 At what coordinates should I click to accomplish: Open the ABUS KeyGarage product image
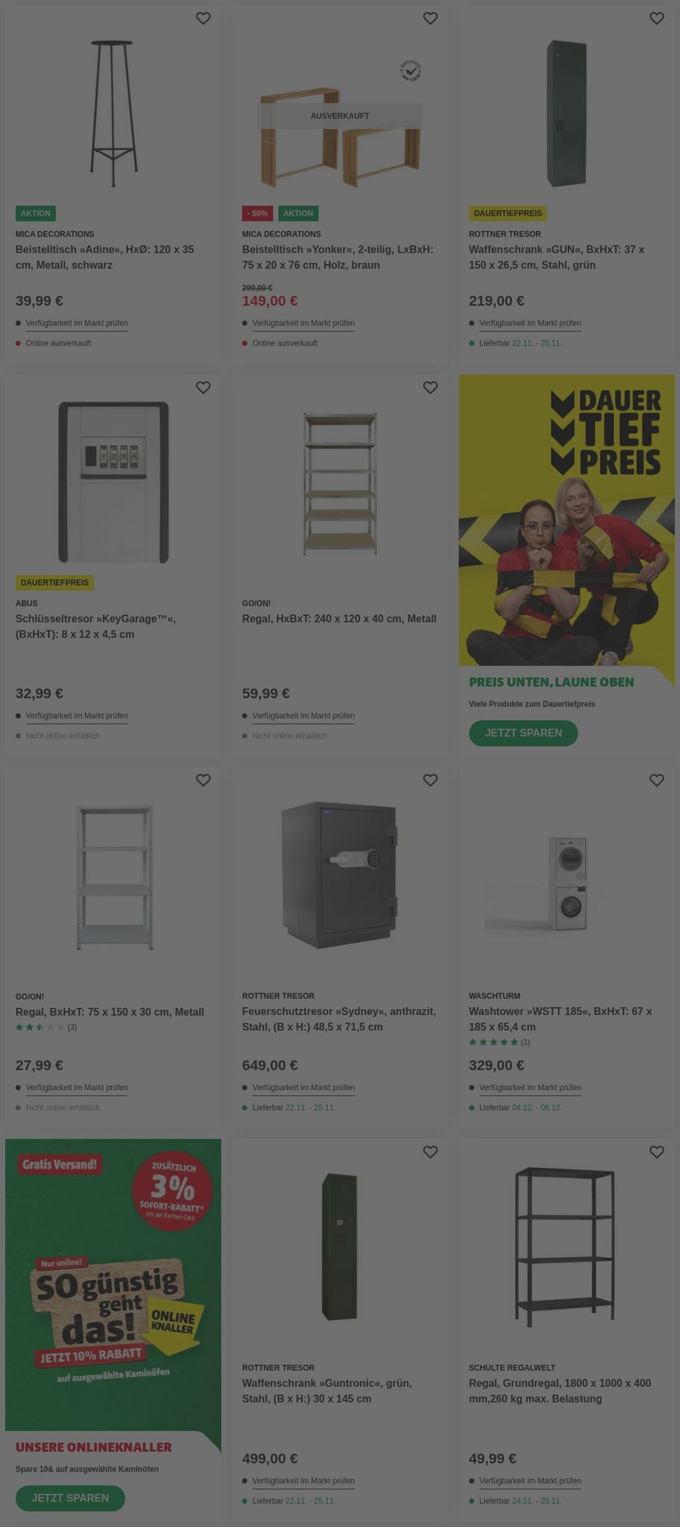coord(113,482)
